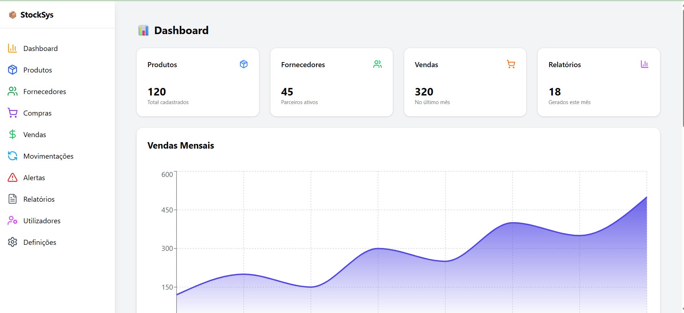Viewport: 684px width, 313px height.
Task: Click the Dashboard bar chart sidebar icon
Action: point(13,48)
